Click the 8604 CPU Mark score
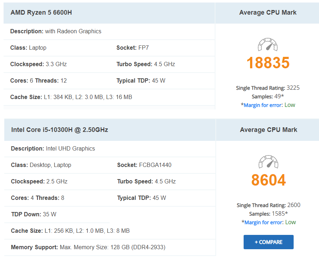The image size is (319, 261). click(269, 180)
